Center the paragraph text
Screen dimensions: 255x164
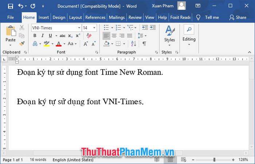(114, 36)
